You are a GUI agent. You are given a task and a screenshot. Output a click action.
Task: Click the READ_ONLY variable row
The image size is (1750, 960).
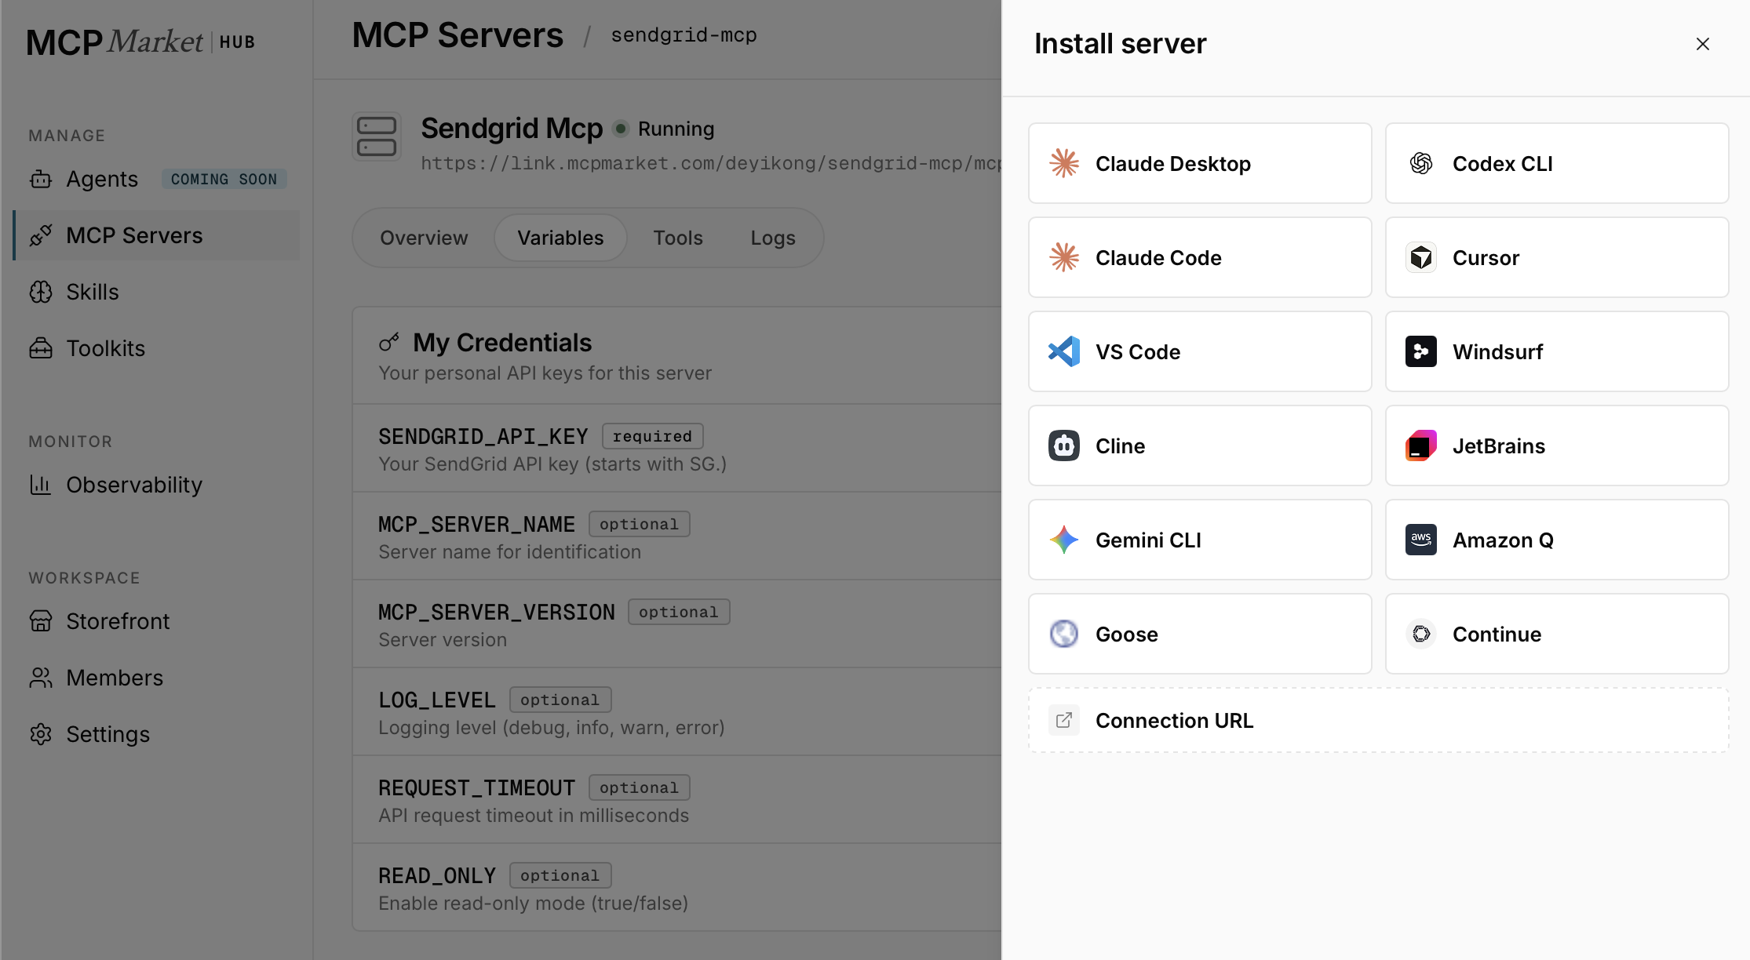677,888
